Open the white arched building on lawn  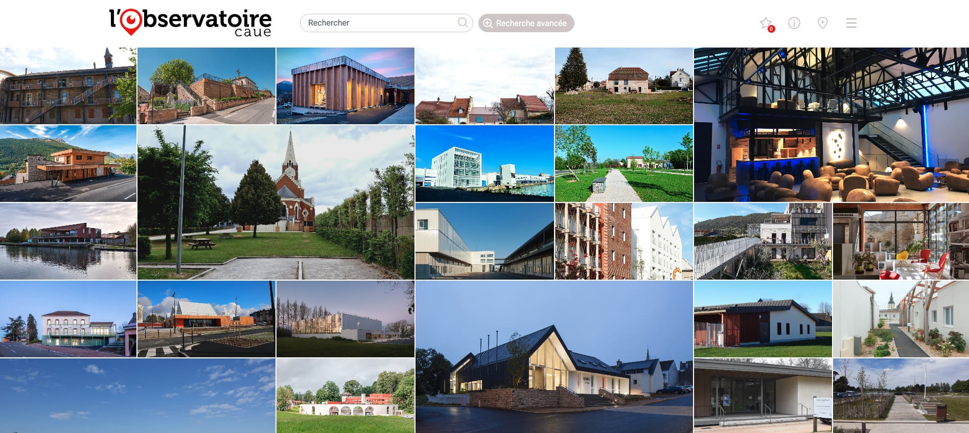[345, 396]
